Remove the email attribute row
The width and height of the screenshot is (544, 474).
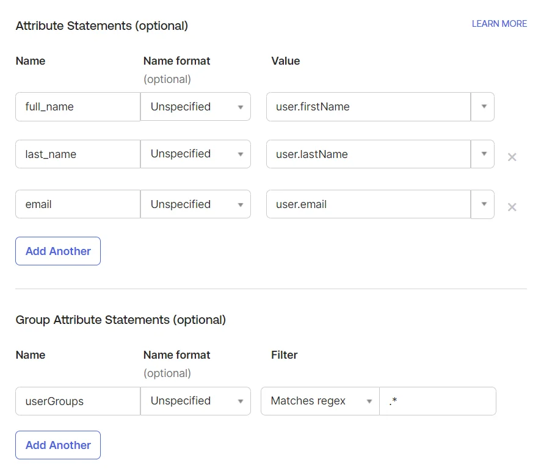tap(512, 207)
